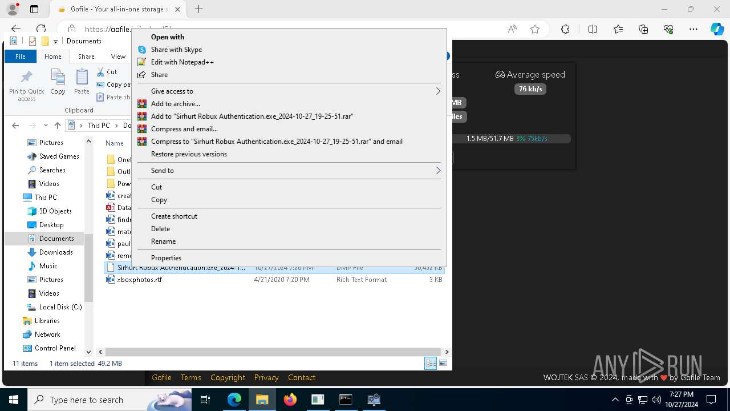Open Edge Settings and more menu
Screen dimensions: 730x411
(693, 29)
